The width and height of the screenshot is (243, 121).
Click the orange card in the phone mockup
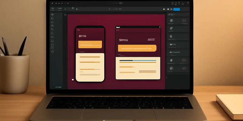pos(90,44)
